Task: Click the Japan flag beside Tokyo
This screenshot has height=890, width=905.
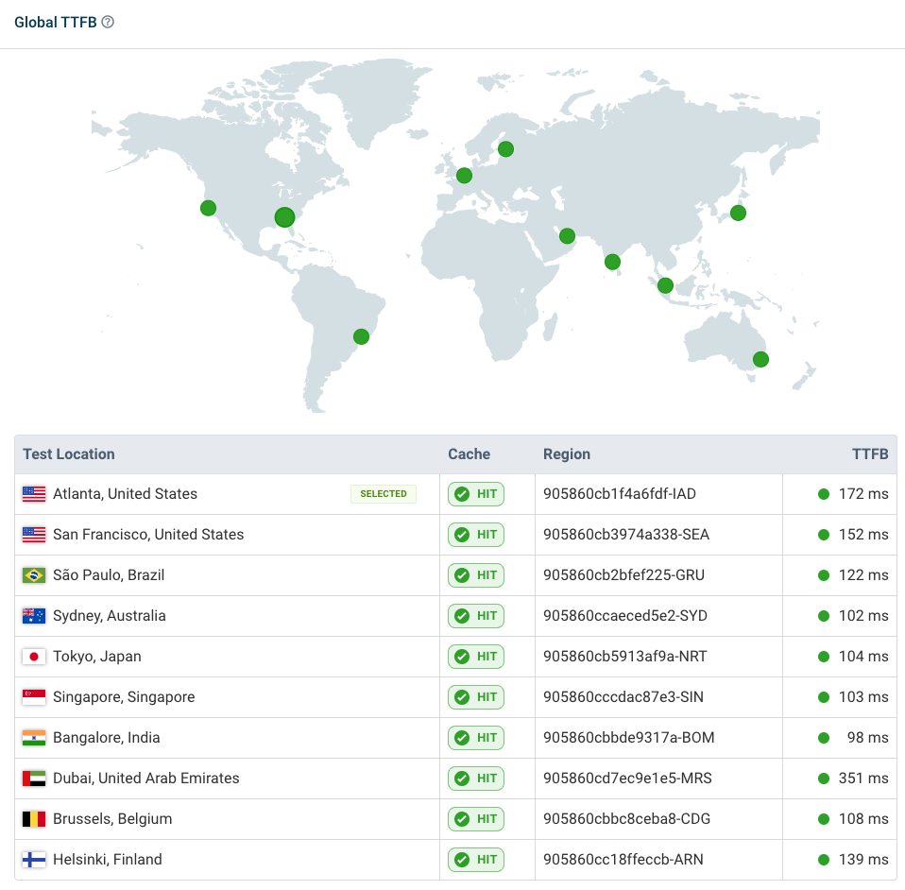Action: point(33,656)
